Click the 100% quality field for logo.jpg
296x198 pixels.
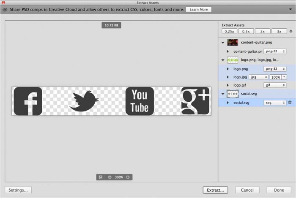pyautogui.click(x=276, y=77)
